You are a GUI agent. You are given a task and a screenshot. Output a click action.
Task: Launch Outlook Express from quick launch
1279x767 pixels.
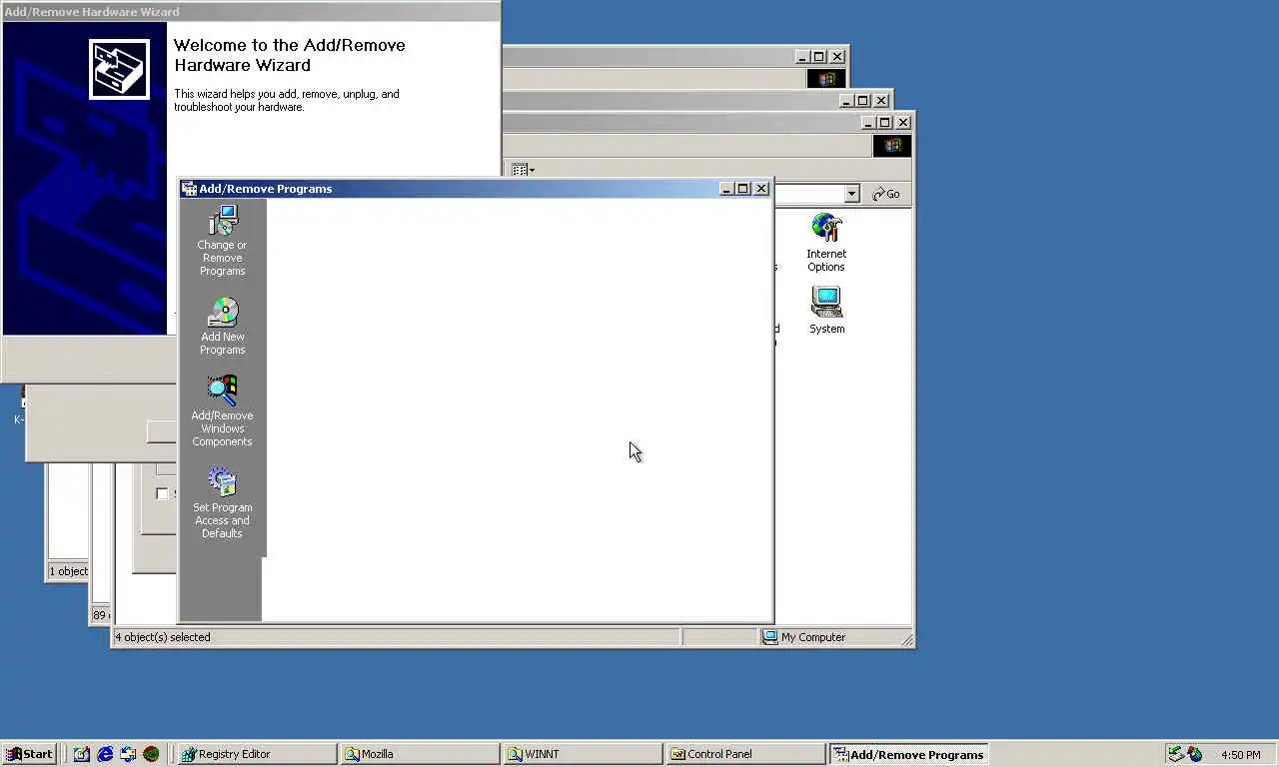tap(128, 754)
